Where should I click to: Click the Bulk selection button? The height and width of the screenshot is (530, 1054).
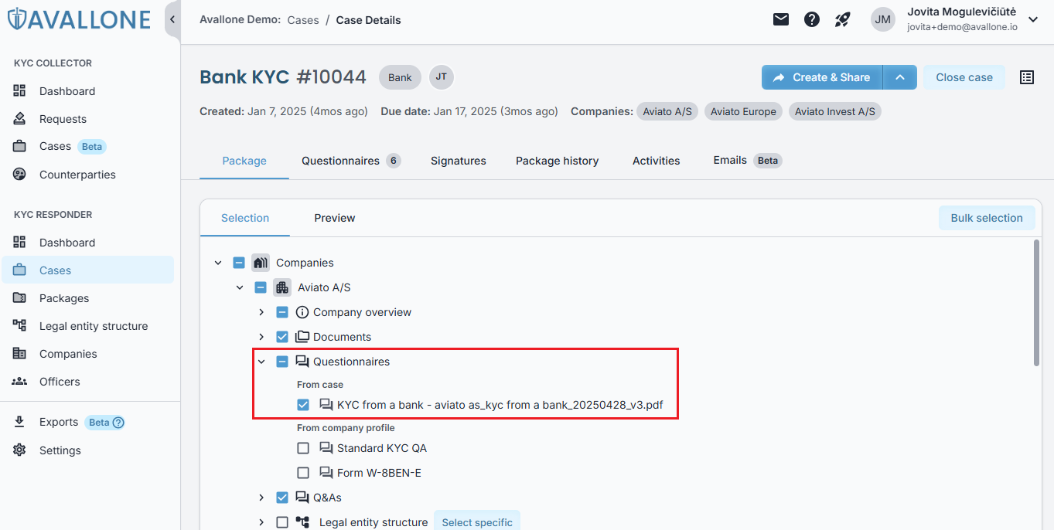(987, 218)
